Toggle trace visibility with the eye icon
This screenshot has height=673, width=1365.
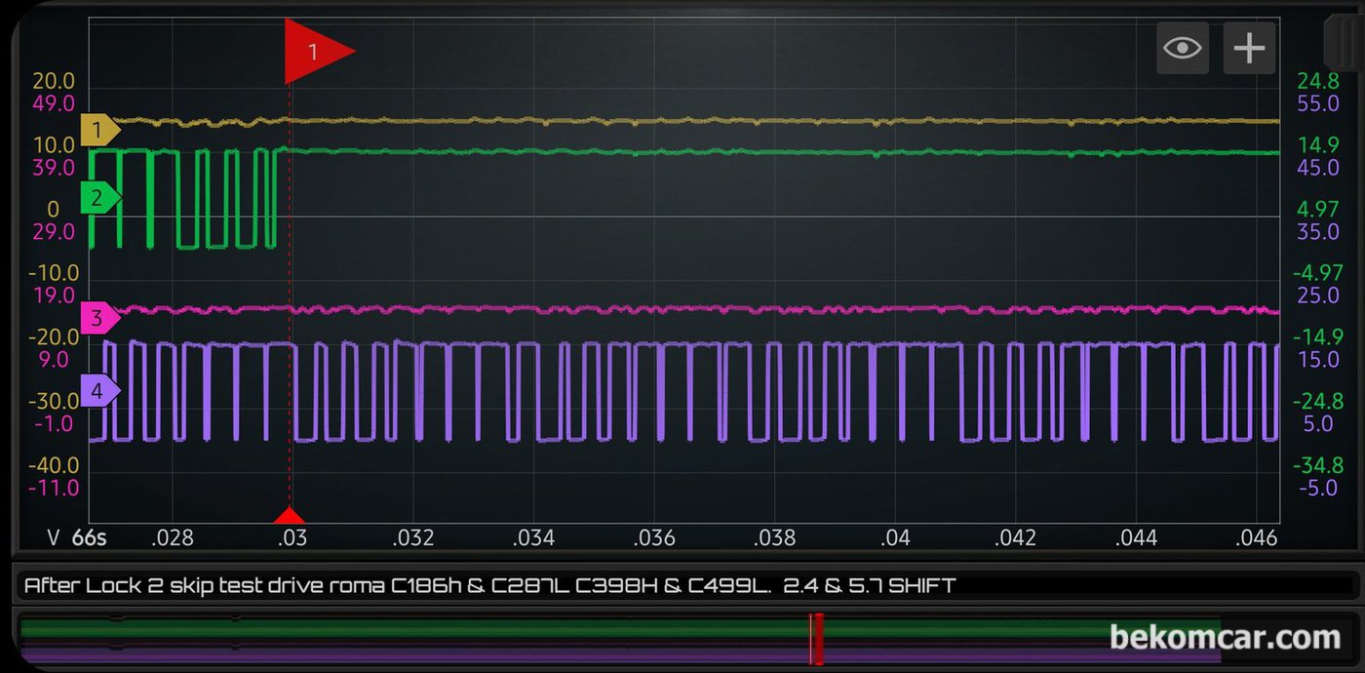(x=1183, y=48)
